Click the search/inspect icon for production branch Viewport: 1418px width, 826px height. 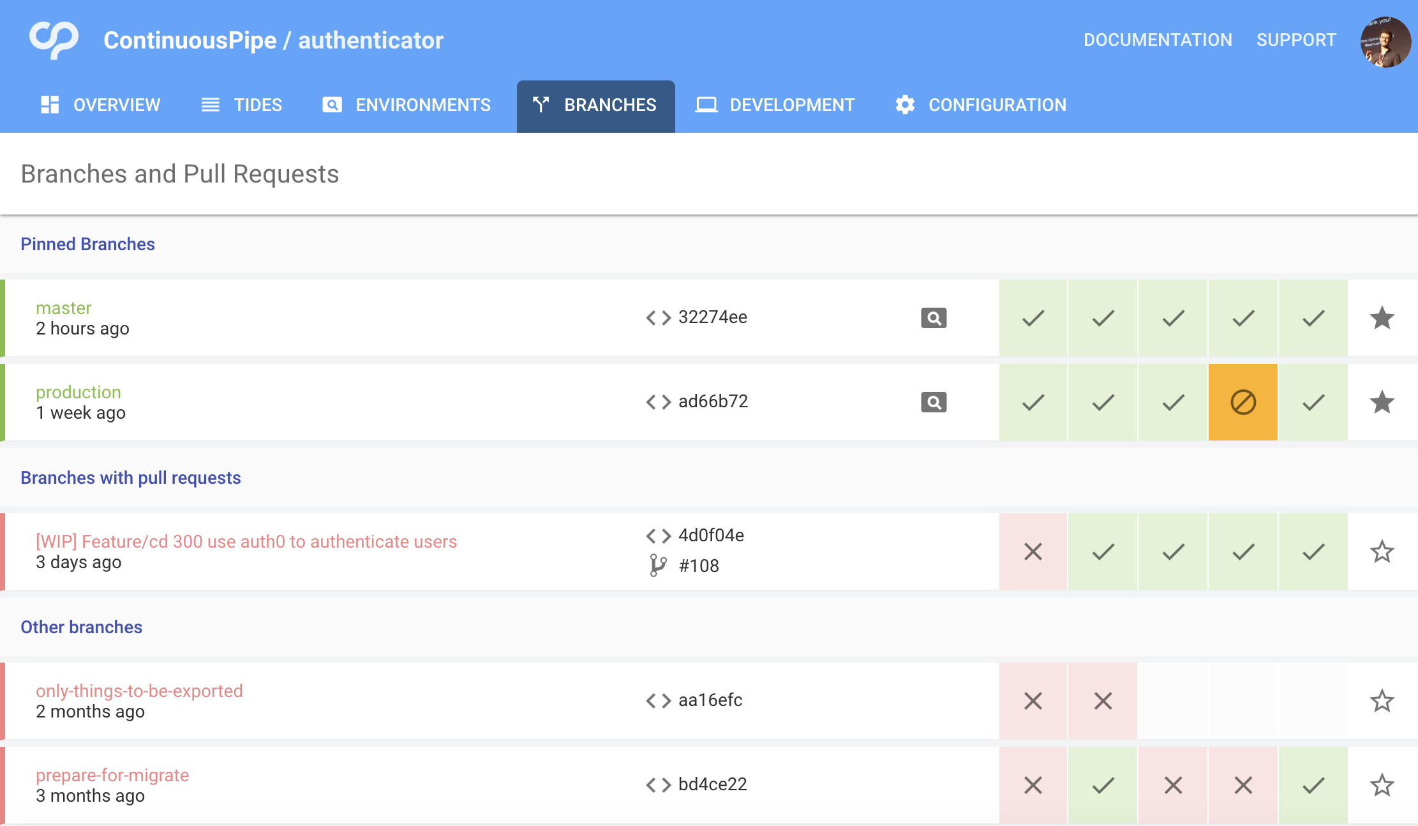click(932, 402)
